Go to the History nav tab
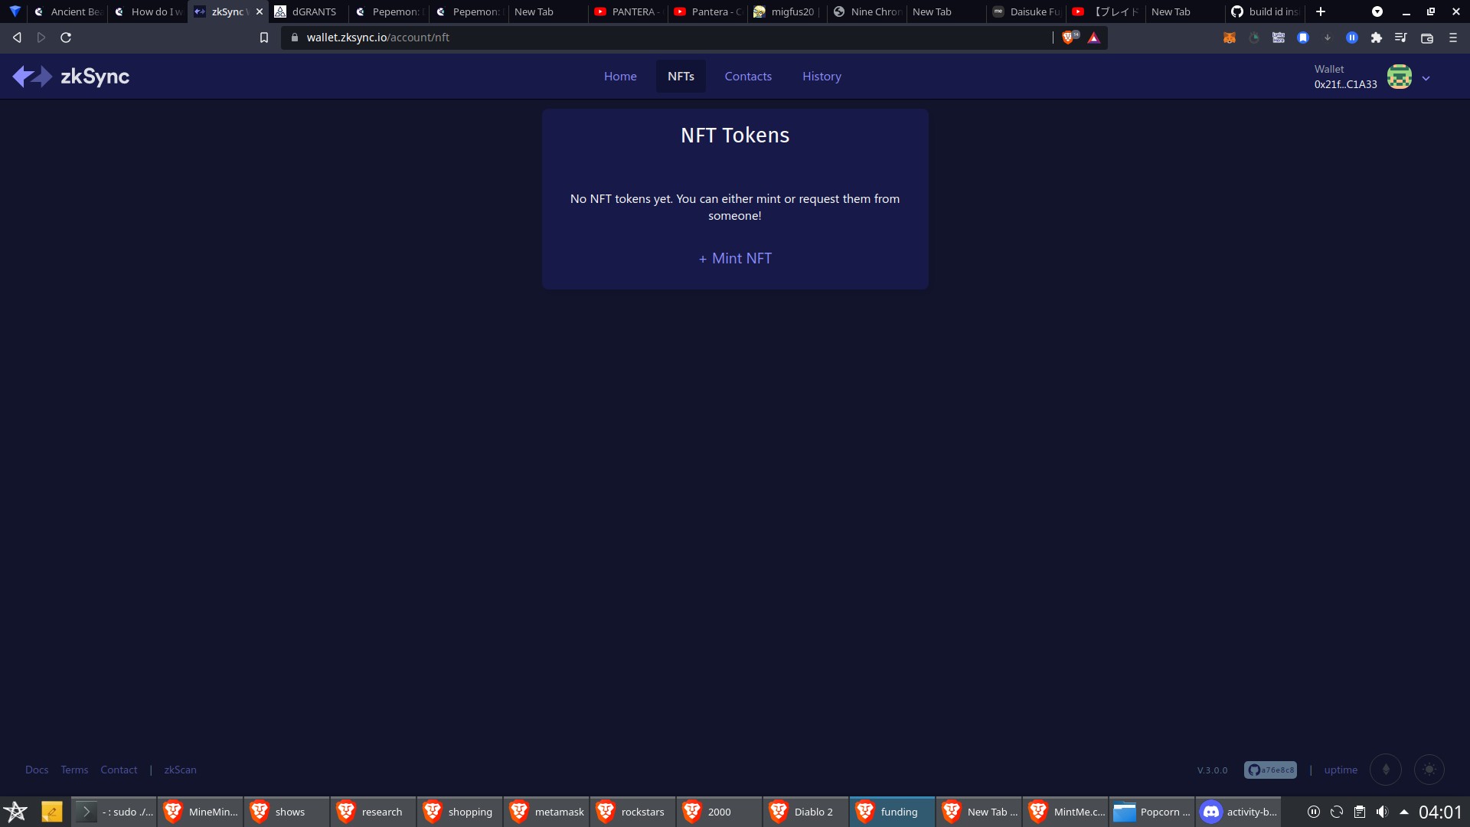The width and height of the screenshot is (1470, 827). [x=822, y=77]
